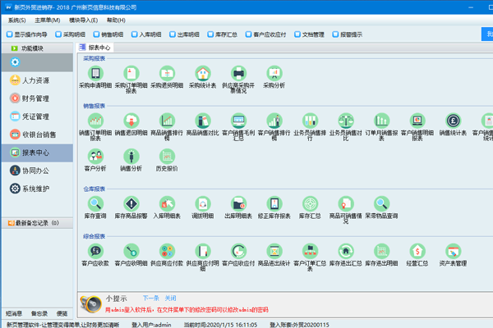This screenshot has height=328, width=493.
Task: Open the 客户销售毛利汇总 icon
Action: (x=238, y=121)
